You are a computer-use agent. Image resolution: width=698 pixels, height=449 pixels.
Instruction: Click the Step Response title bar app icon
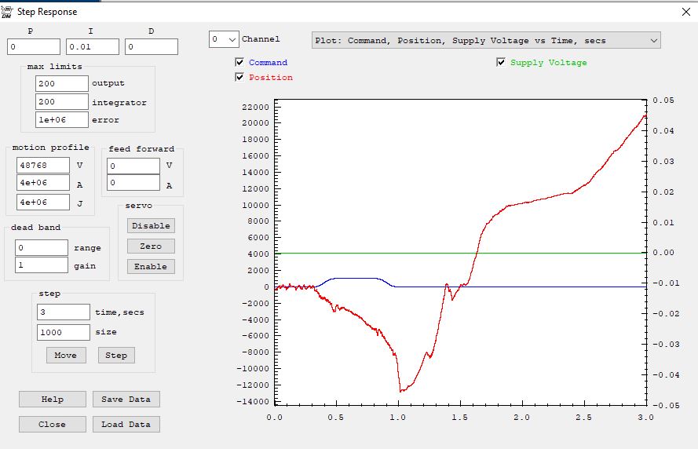click(x=7, y=12)
